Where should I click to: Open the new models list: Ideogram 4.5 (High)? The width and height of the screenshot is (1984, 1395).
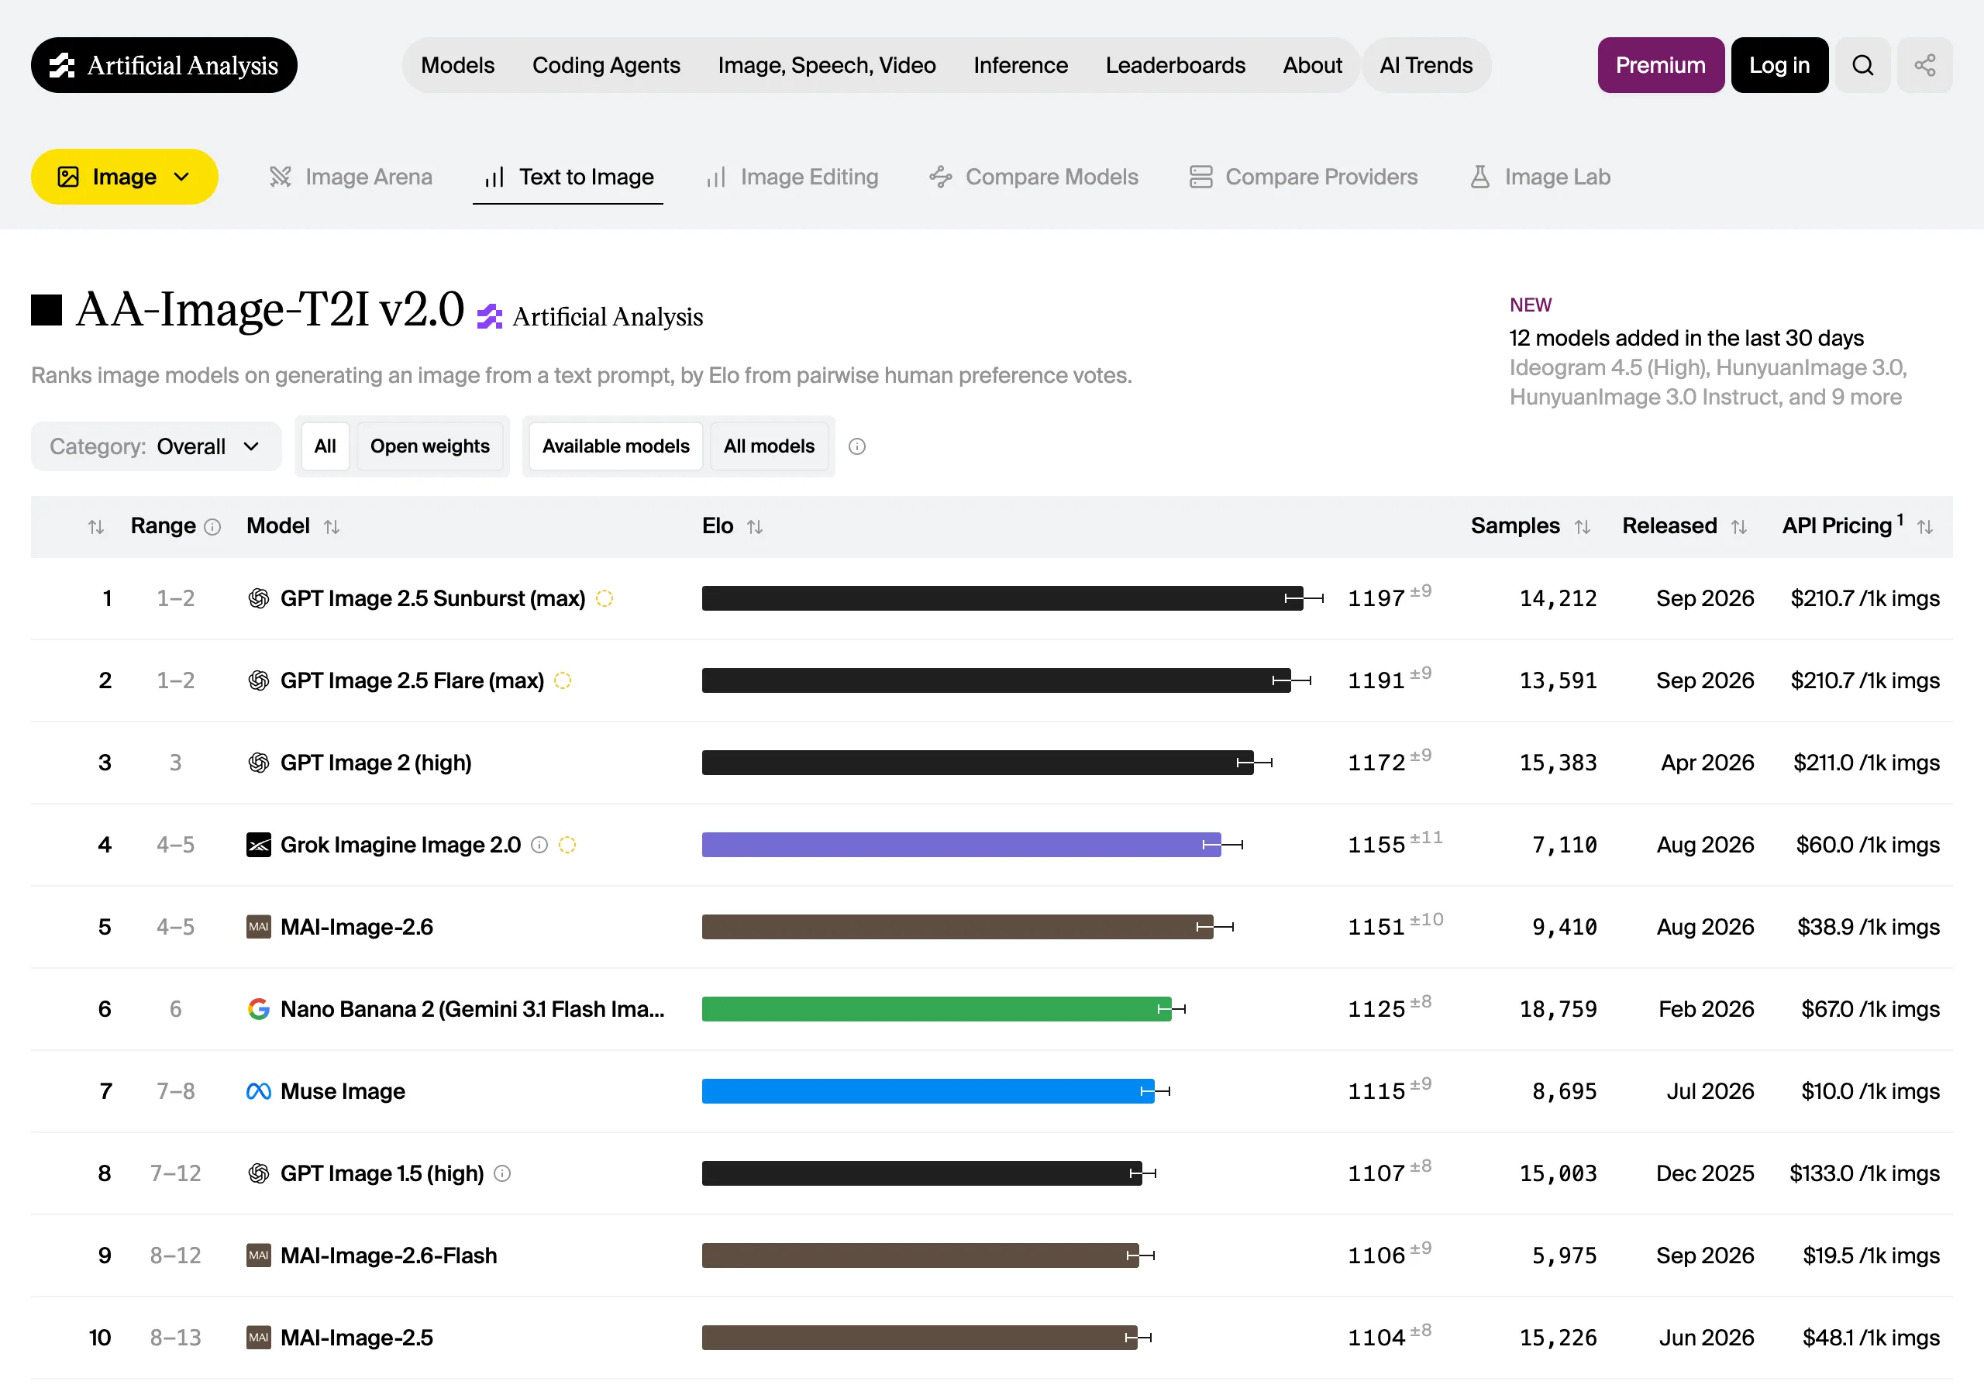(x=1608, y=367)
